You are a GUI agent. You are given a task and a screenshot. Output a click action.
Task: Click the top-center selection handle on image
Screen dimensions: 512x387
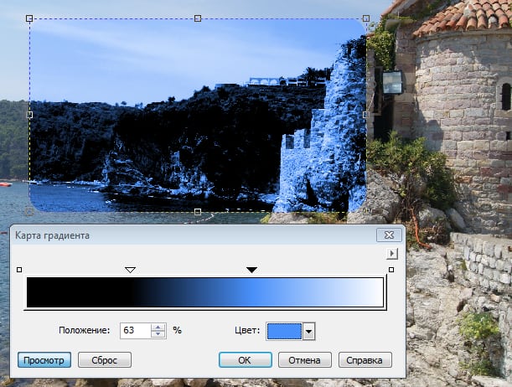click(x=198, y=18)
